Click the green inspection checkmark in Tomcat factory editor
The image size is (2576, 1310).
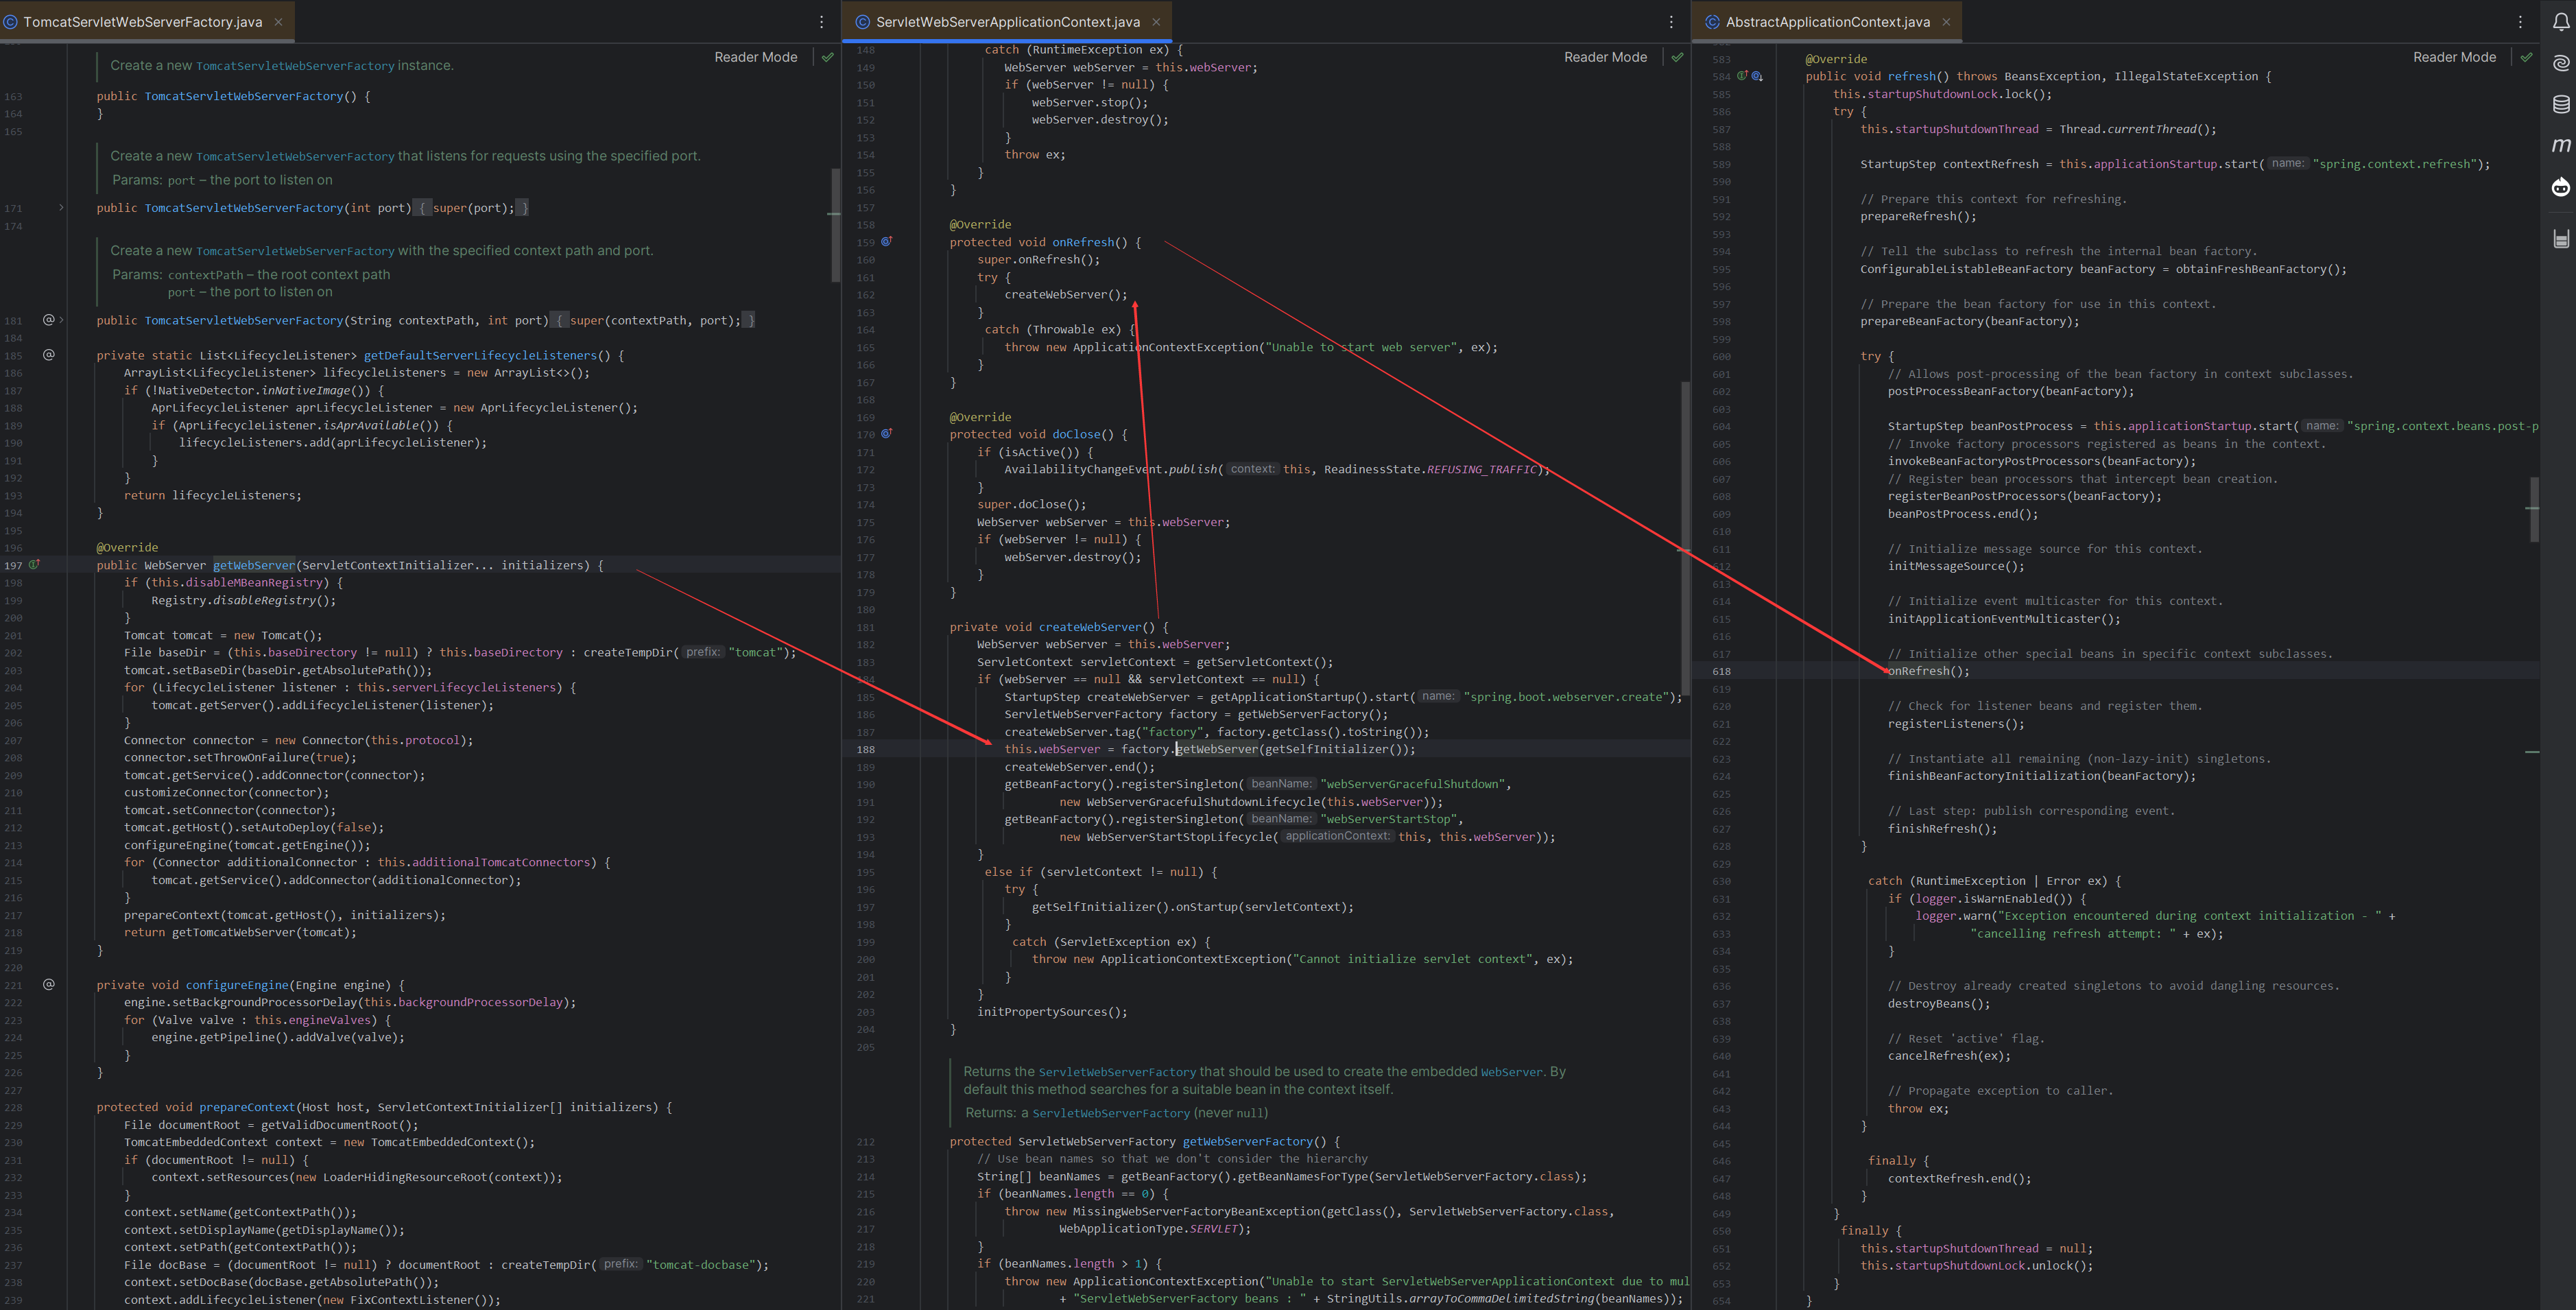point(827,57)
